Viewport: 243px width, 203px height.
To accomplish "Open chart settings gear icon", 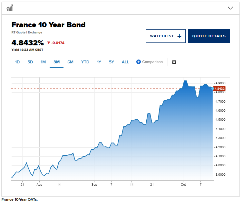I will 174,62.
